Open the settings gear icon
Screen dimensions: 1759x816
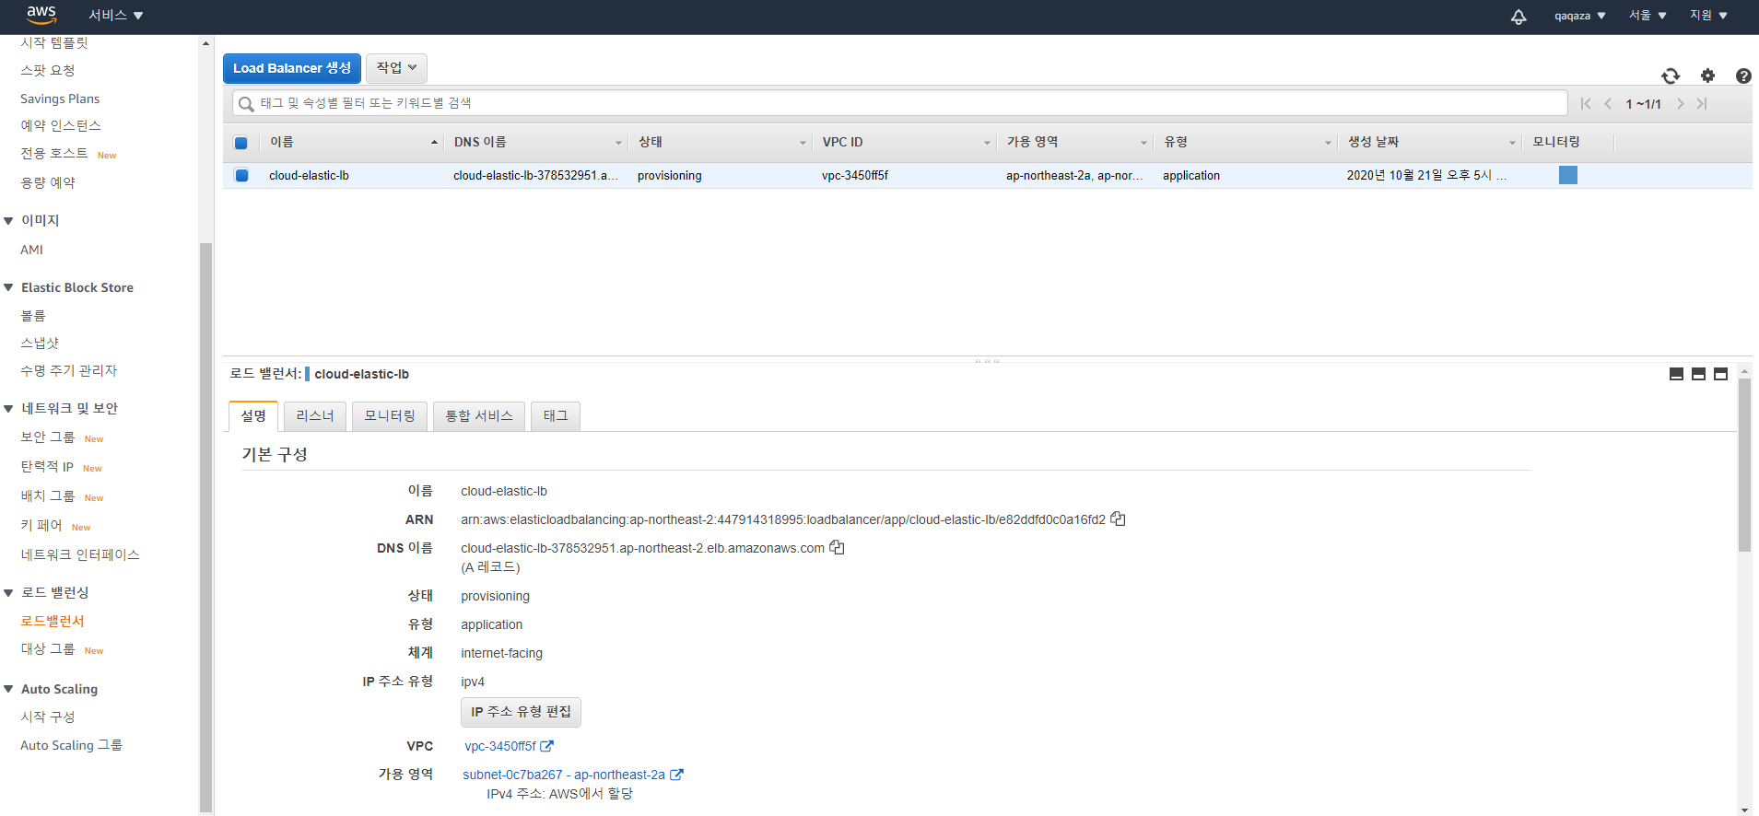1707,76
